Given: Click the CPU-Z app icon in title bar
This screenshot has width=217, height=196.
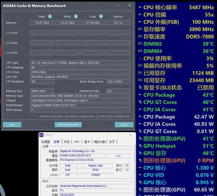Looking at the screenshot, I should pos(41,135).
